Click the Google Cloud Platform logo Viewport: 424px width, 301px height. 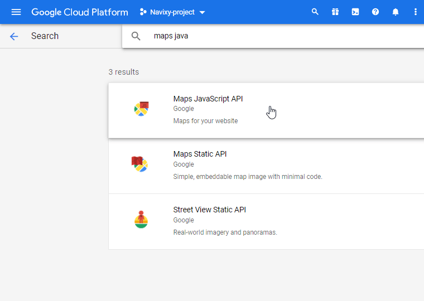pyautogui.click(x=79, y=12)
